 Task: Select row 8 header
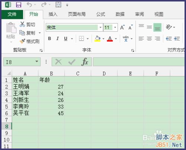(7, 126)
